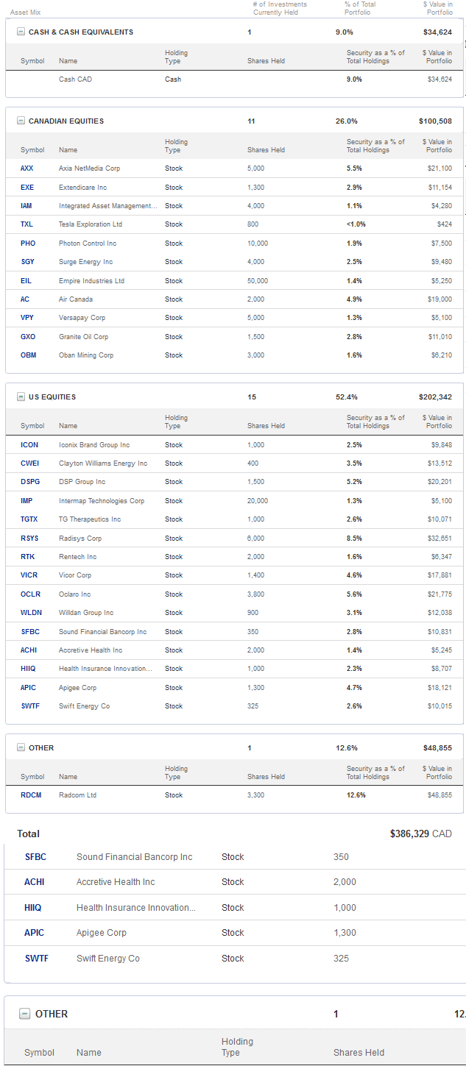Viewport: 466px width, 1066px height.
Task: Click the GXO Granite Oil ticker
Action: 28,337
